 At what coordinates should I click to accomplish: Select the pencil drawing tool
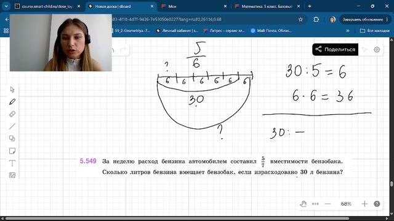(12, 102)
